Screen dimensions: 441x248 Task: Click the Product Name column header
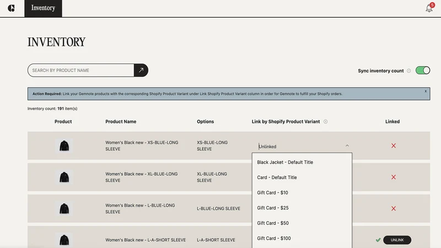121,121
